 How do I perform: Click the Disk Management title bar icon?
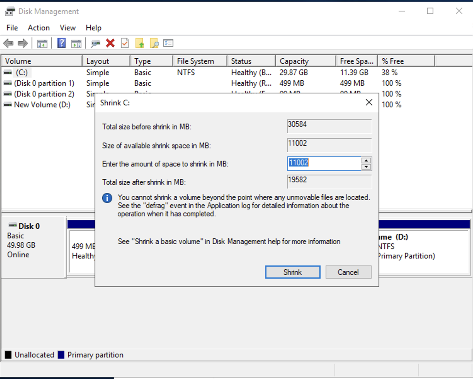(10, 11)
